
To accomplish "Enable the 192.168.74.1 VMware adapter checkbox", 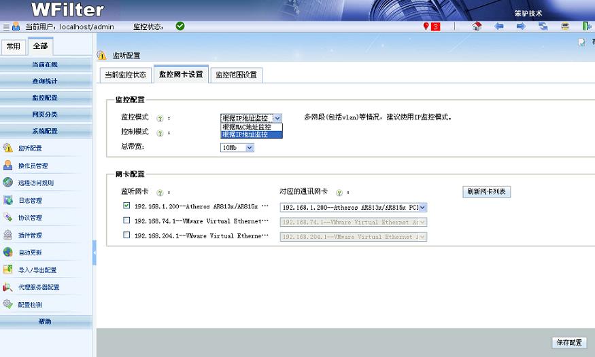I will pos(126,221).
